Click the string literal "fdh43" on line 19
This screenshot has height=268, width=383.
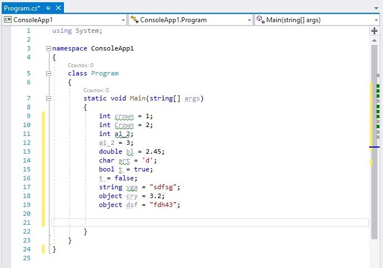(163, 205)
